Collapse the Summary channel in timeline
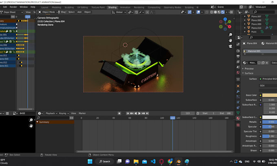 pyautogui.click(x=37, y=122)
